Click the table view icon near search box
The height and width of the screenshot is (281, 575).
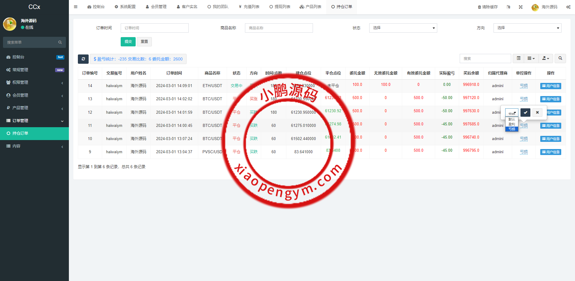(518, 58)
